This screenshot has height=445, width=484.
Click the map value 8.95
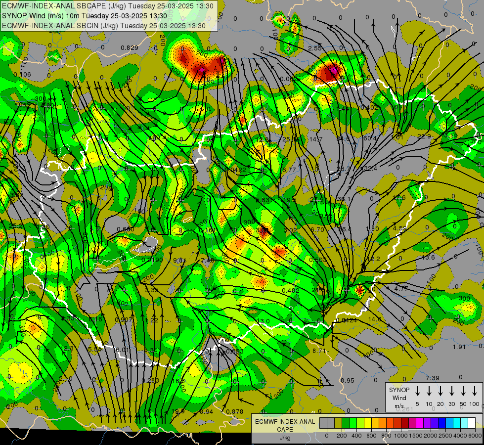(x=347, y=380)
